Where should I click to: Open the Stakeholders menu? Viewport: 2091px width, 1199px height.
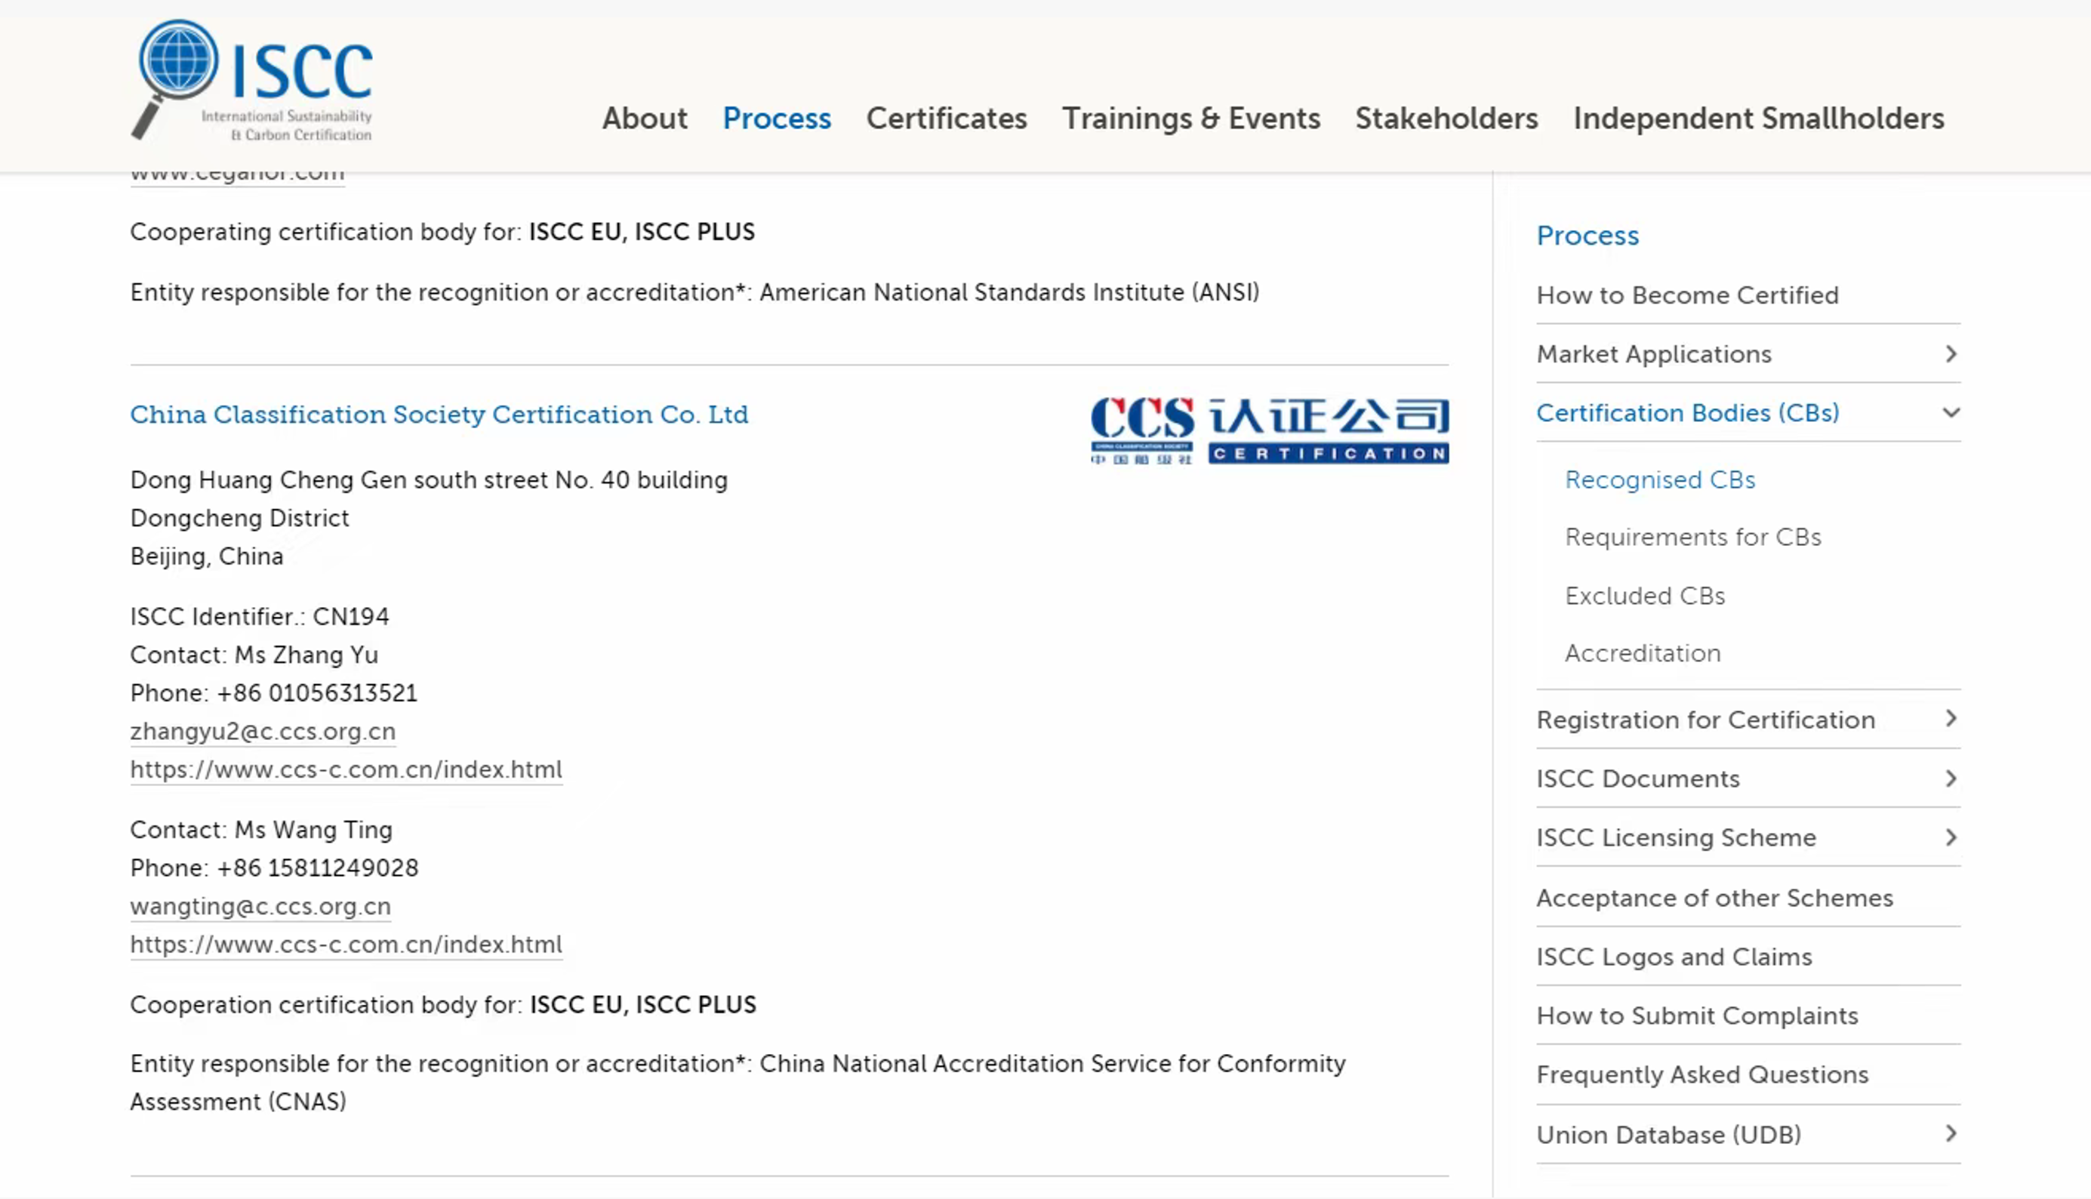click(x=1446, y=119)
